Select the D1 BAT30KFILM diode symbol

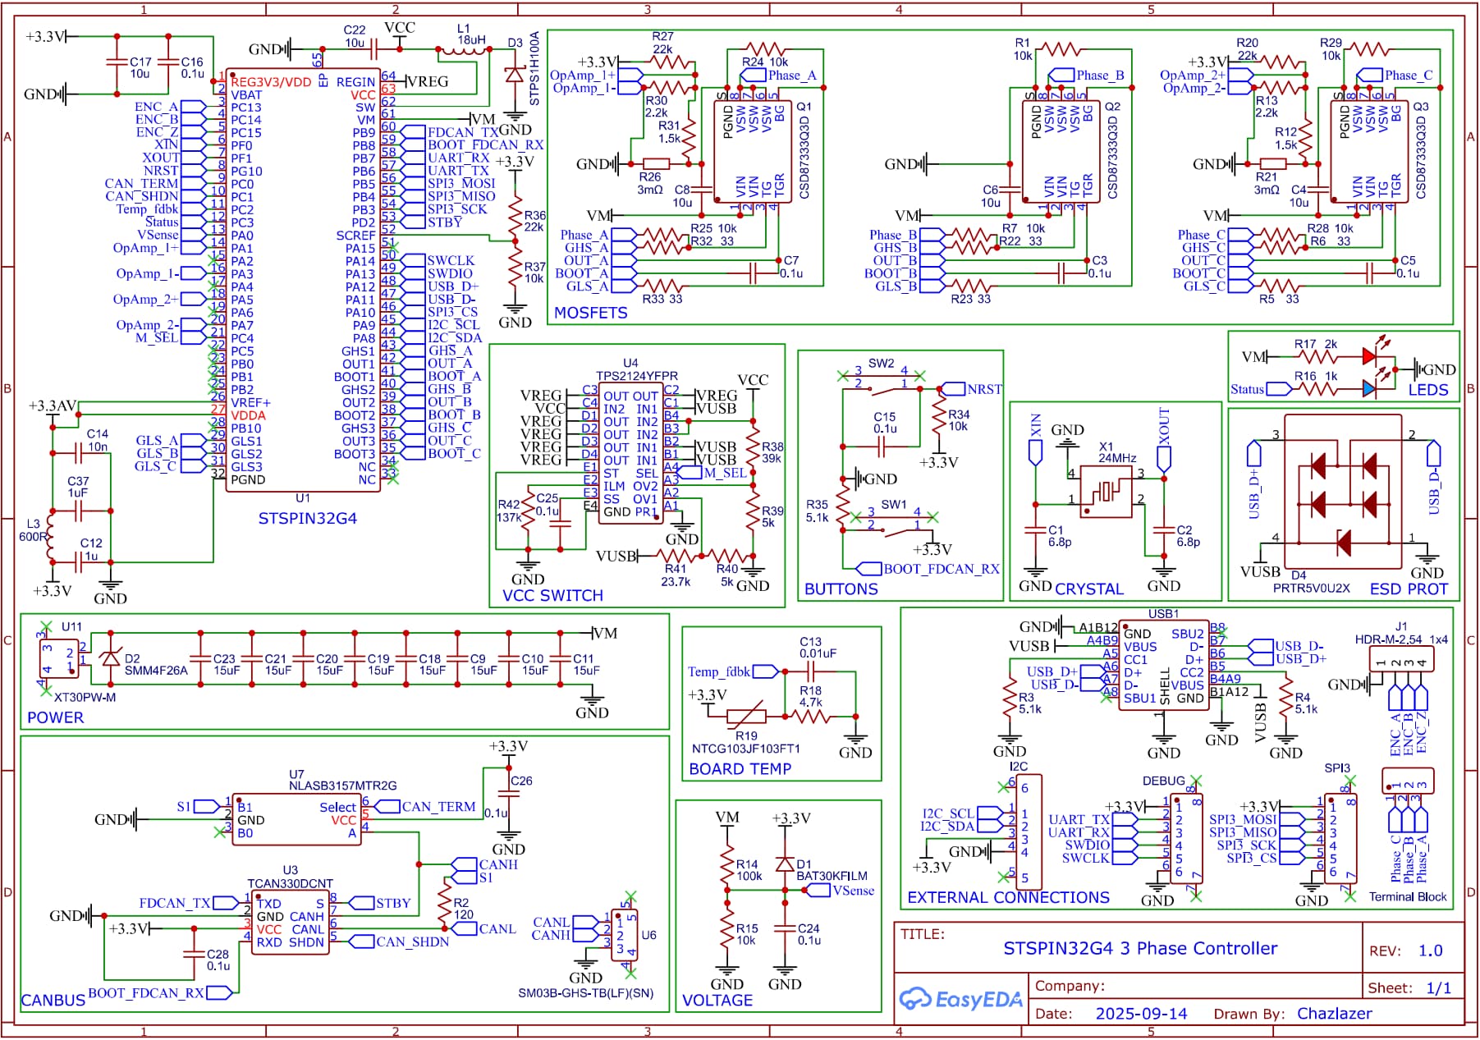pos(785,864)
